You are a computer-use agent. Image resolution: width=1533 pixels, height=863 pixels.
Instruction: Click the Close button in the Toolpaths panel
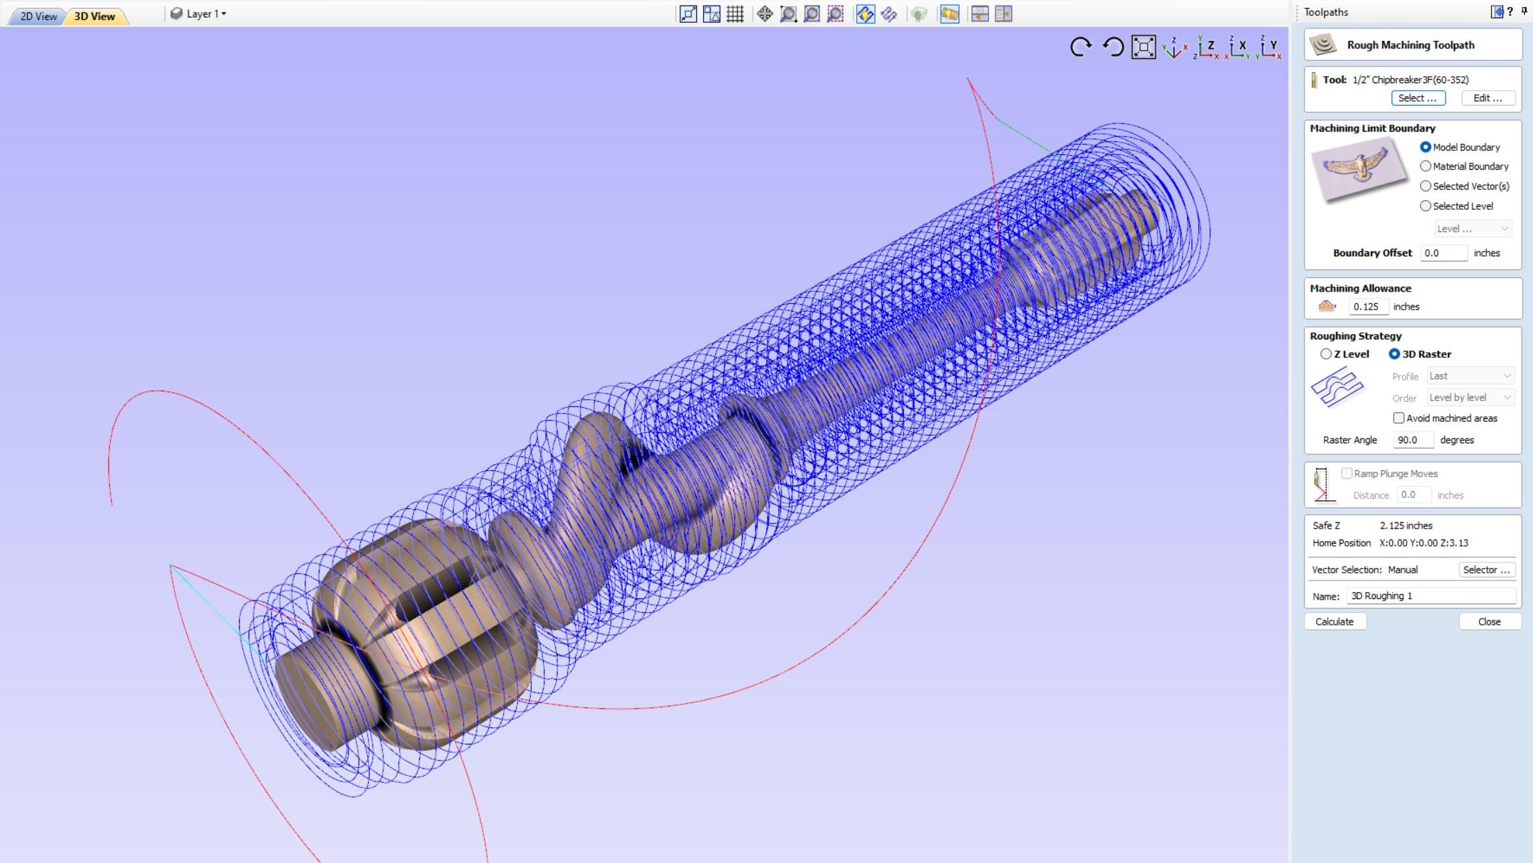tap(1489, 622)
